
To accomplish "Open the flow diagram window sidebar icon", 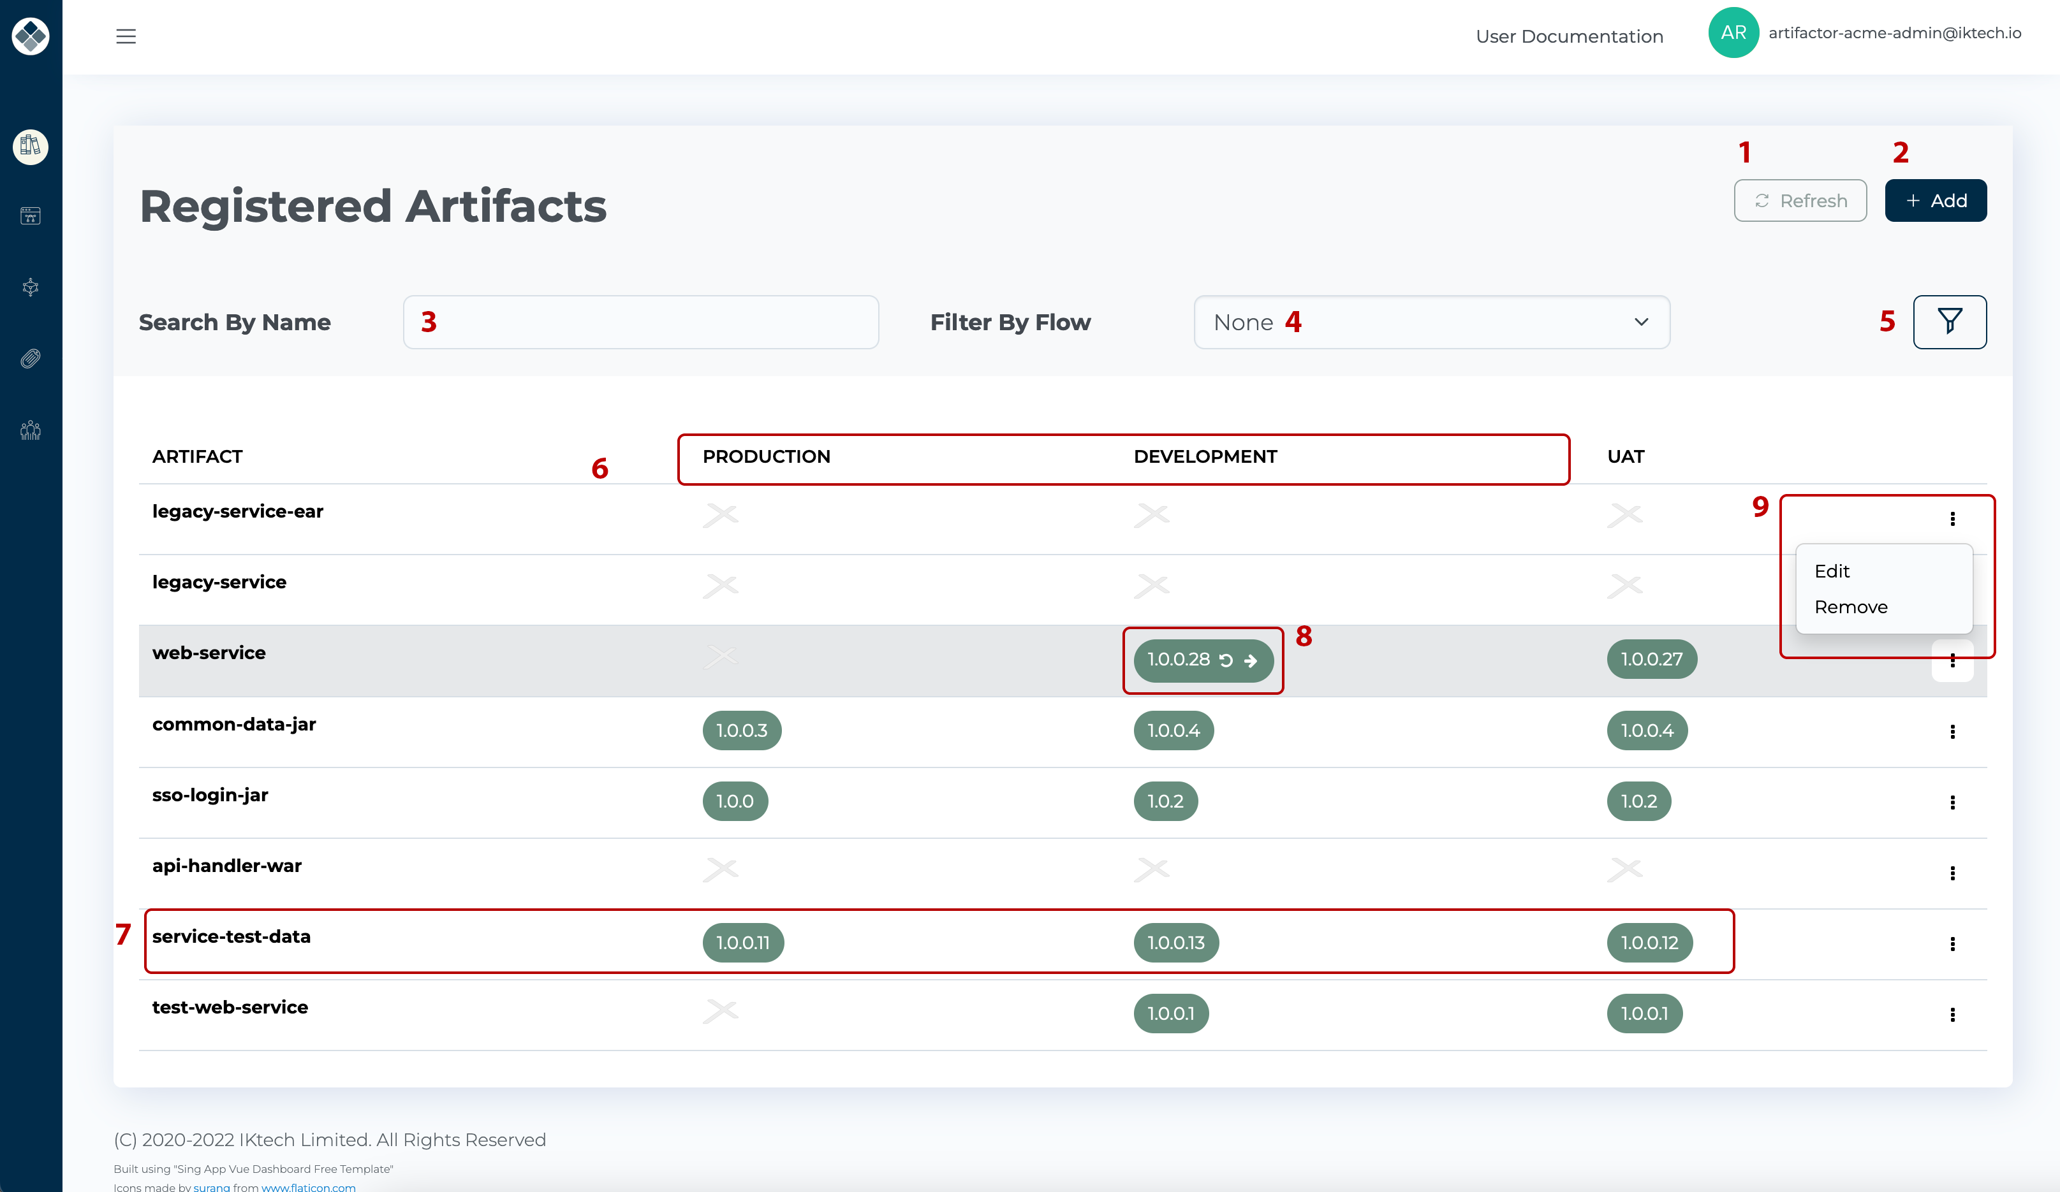I will [x=30, y=215].
